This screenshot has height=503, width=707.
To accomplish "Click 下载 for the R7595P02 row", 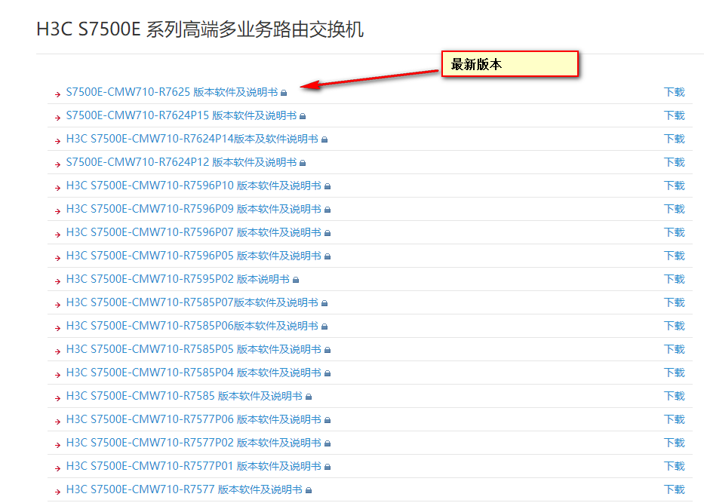I will 675,280.
